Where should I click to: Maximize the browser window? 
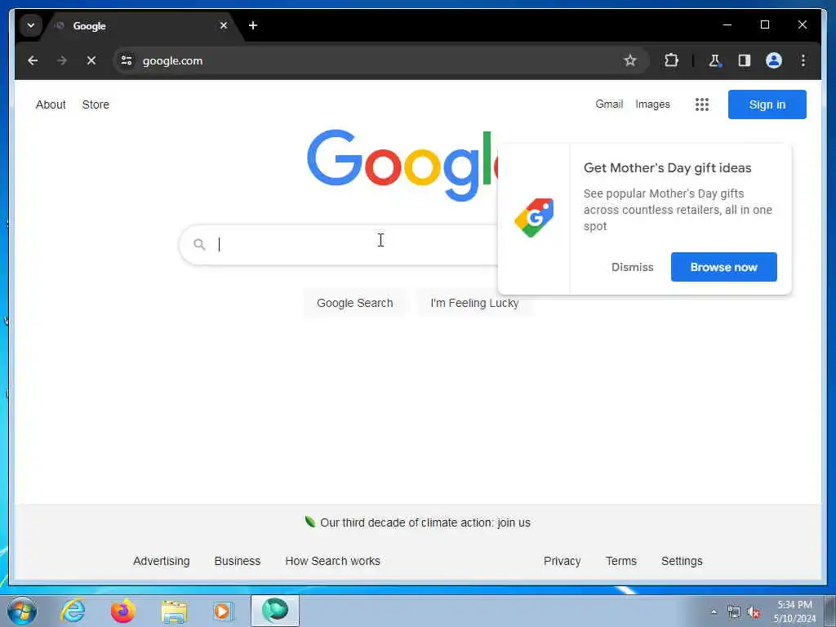coord(764,25)
